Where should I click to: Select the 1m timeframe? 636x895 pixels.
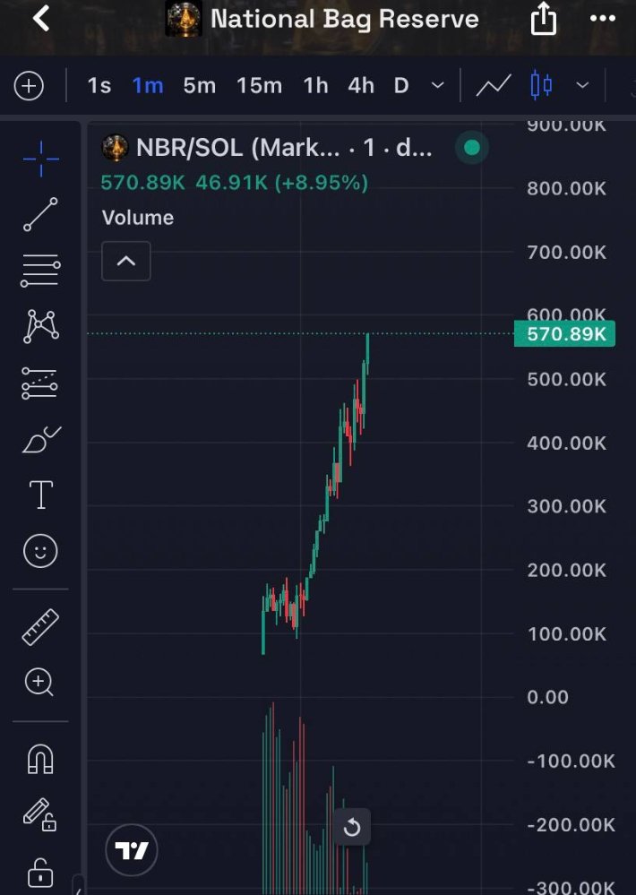pos(148,86)
